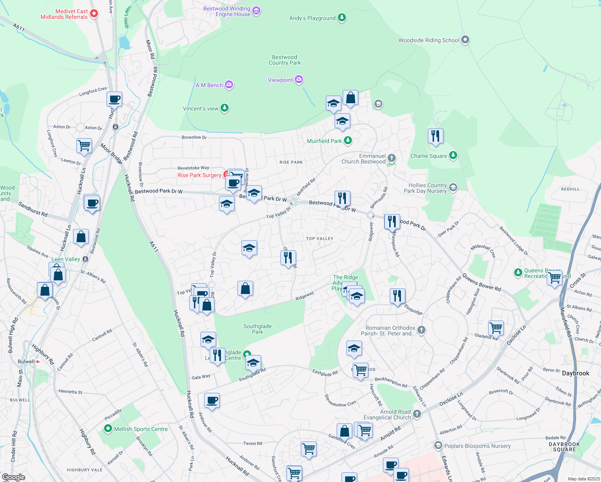601x482 pixels.
Task: Select the Woodside Riding School marker
Action: [x=465, y=39]
